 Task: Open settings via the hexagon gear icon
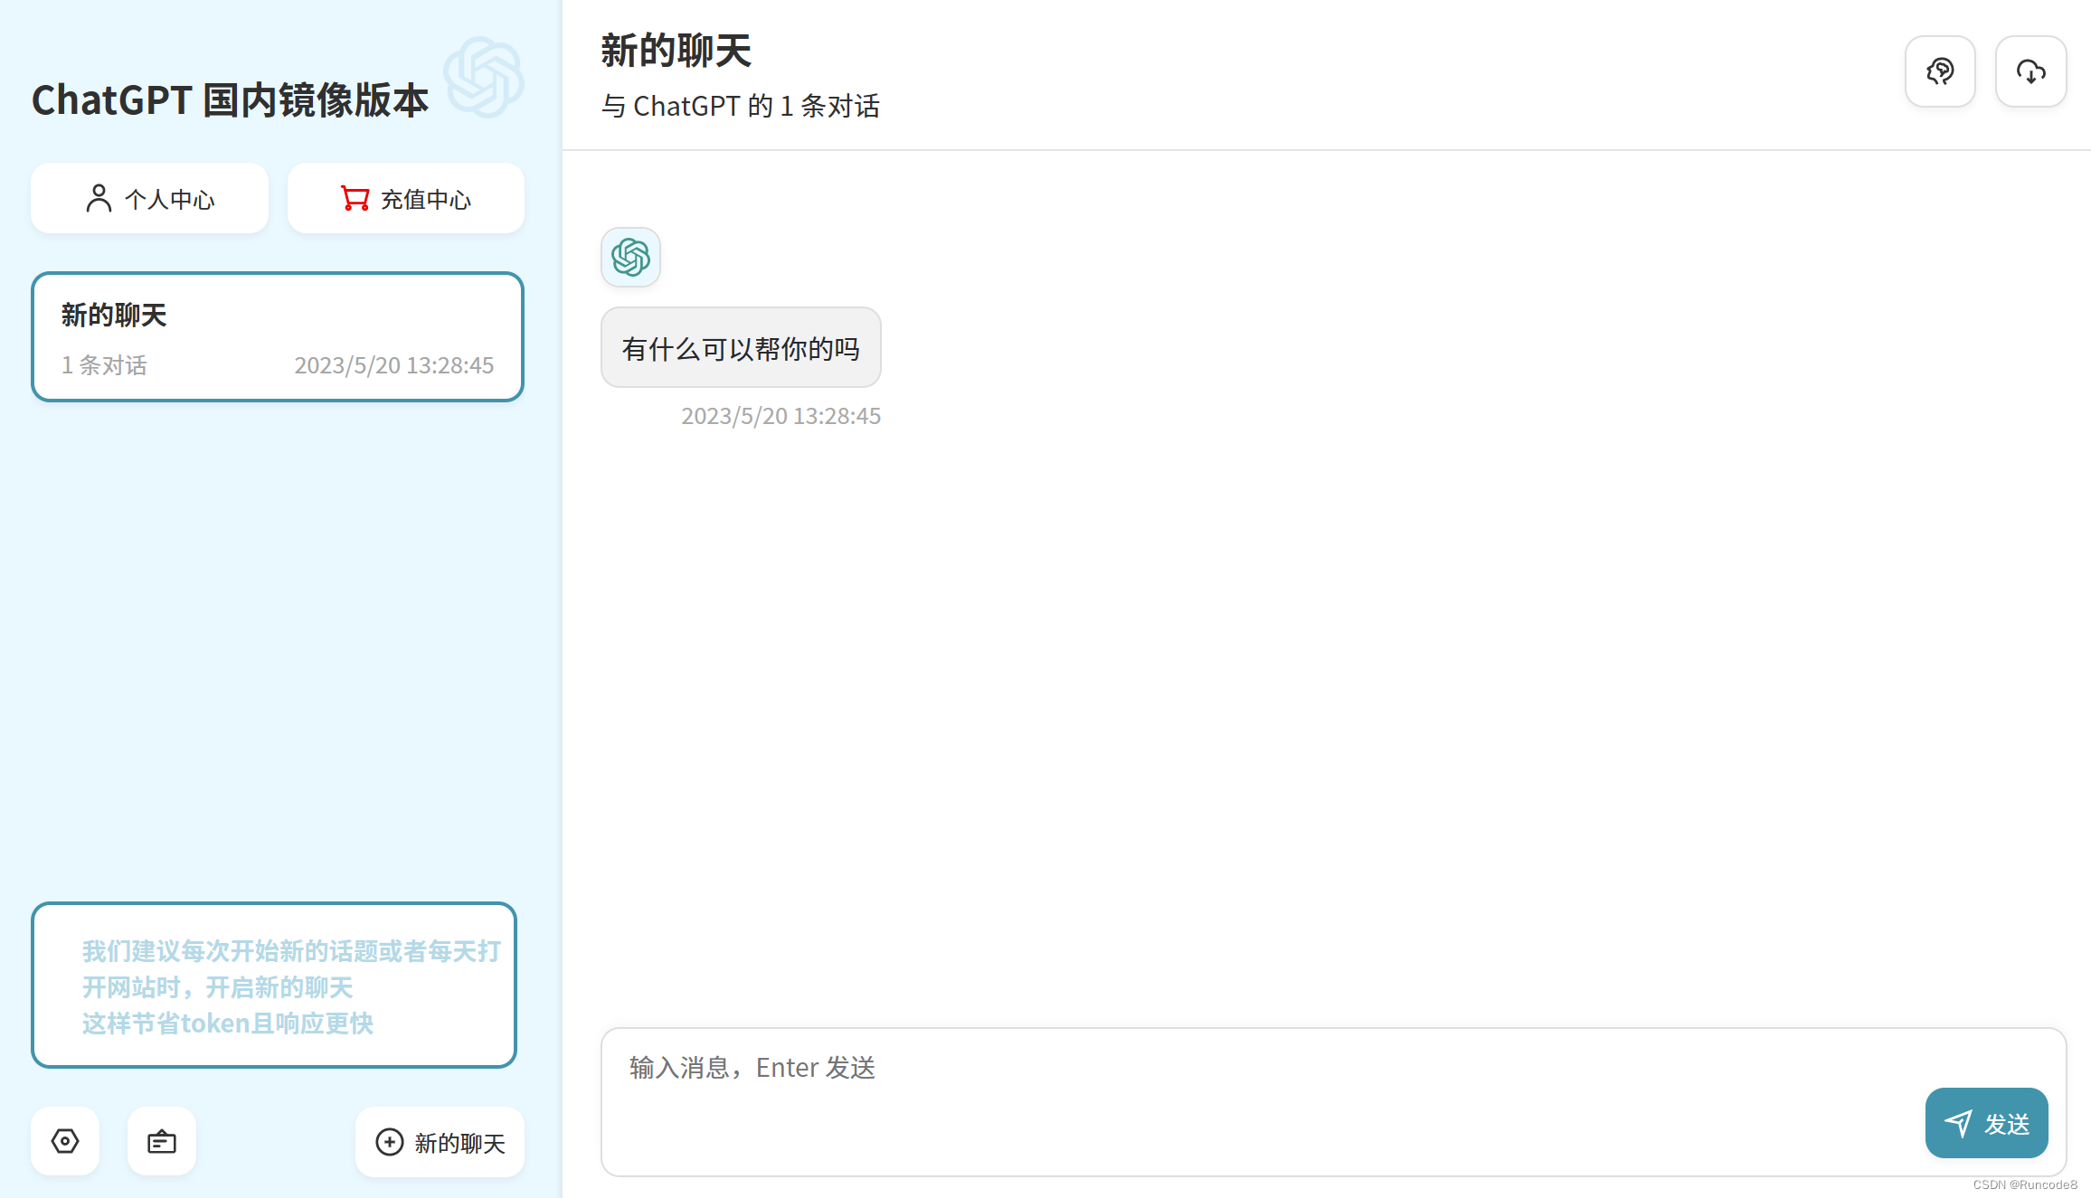(x=65, y=1141)
